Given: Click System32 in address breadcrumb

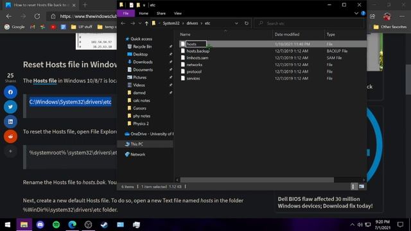Looking at the screenshot, I should pos(171,23).
